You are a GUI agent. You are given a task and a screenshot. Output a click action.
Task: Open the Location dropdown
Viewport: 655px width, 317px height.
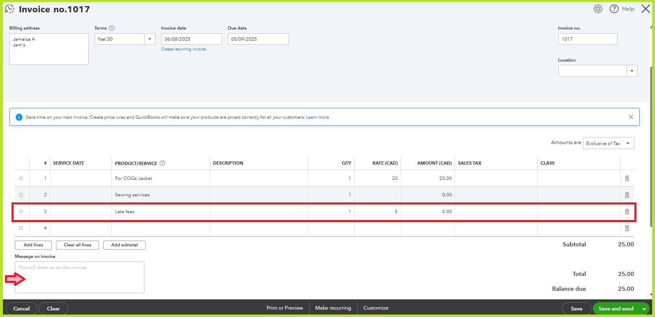point(632,71)
